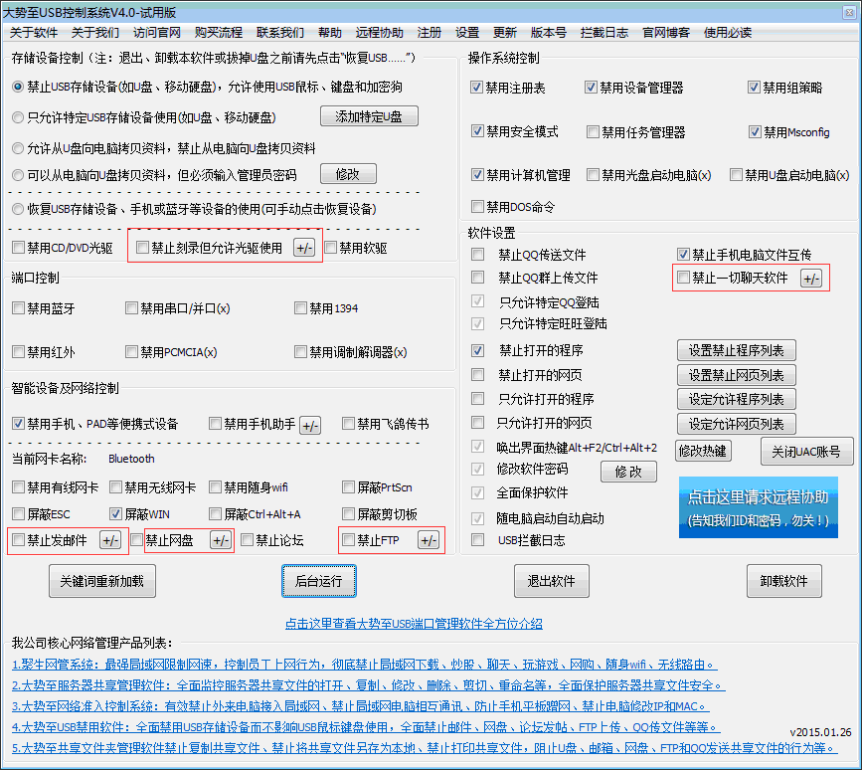
Task: Click the 关闭UAC账号 button
Action: click(806, 451)
